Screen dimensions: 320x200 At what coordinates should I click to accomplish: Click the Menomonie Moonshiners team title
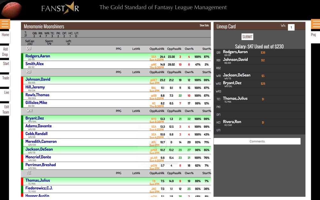(44, 26)
